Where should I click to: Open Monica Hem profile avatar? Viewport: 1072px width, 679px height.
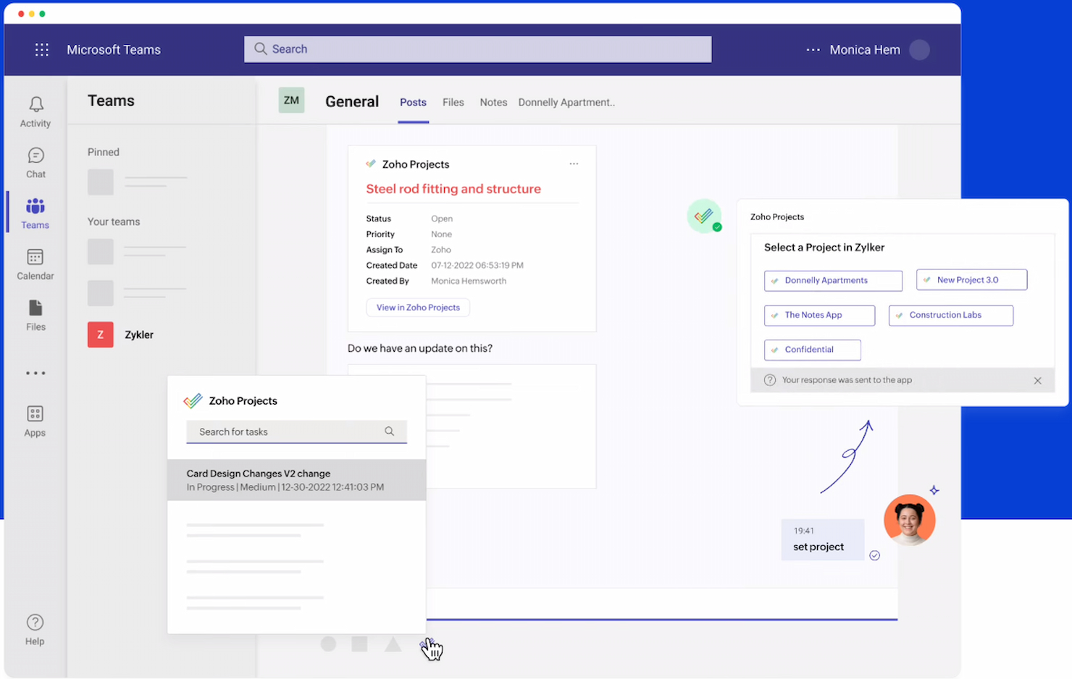pyautogui.click(x=919, y=50)
